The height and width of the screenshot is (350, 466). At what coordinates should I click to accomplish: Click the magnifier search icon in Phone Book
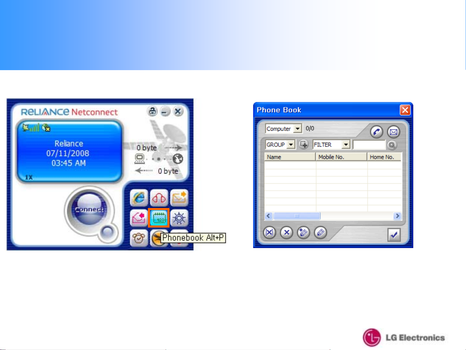coord(392,145)
